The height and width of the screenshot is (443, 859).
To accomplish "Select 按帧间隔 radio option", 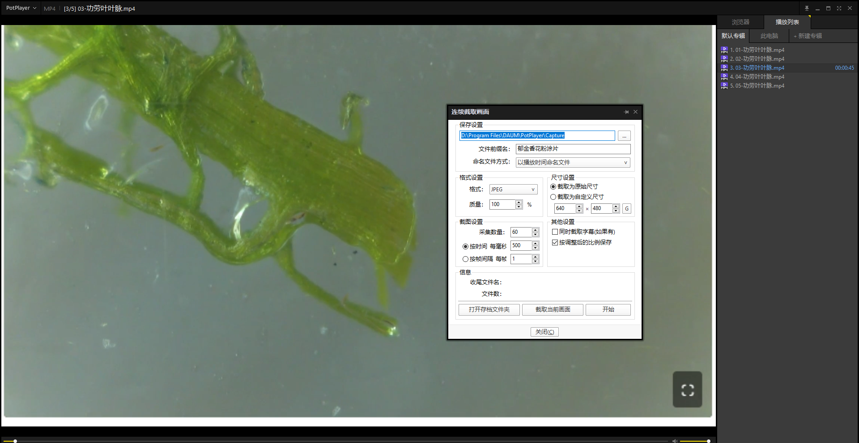I will (x=465, y=259).
